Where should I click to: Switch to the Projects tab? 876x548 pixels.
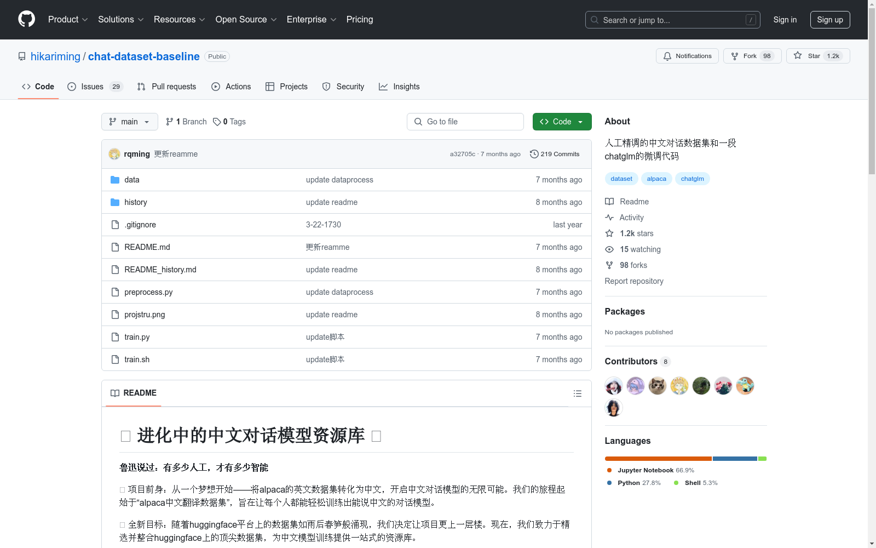coord(286,87)
